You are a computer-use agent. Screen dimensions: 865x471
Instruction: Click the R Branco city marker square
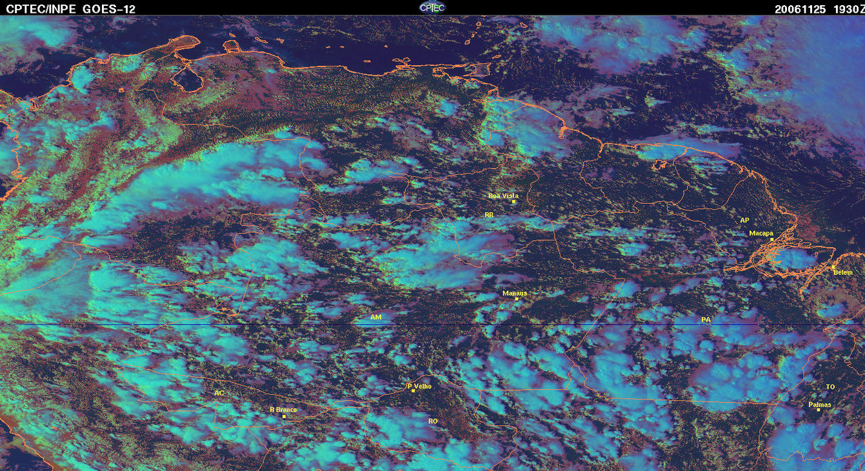tap(284, 417)
